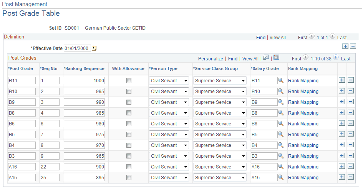Click the Find link in Definition bar

pyautogui.click(x=261, y=38)
